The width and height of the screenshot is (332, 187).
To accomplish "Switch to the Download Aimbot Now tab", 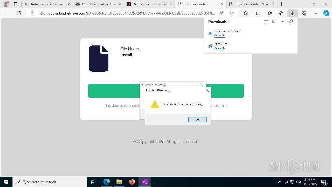I will pos(251,4).
